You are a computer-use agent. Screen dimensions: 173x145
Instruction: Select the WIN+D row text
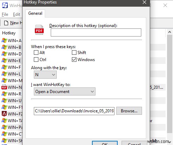pyautogui.click(x=14, y=54)
